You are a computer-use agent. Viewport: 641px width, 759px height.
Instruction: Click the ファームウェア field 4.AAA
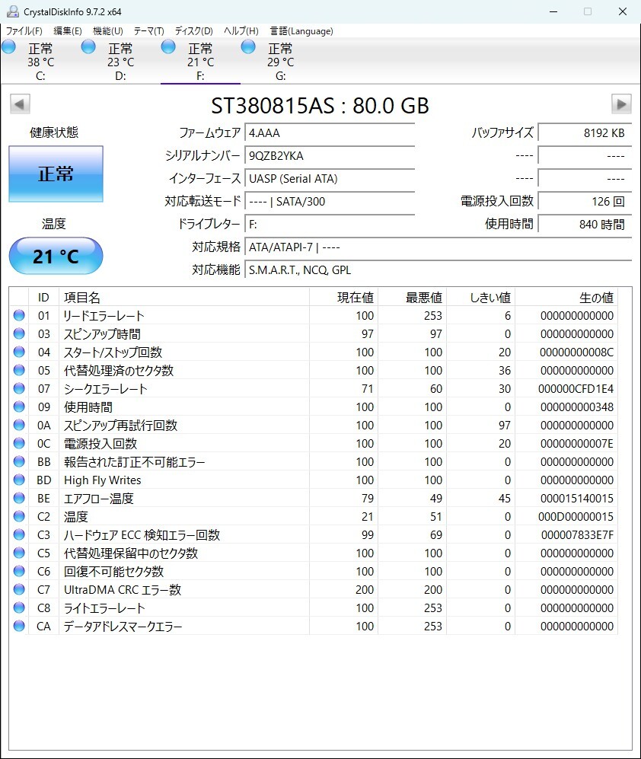[330, 132]
